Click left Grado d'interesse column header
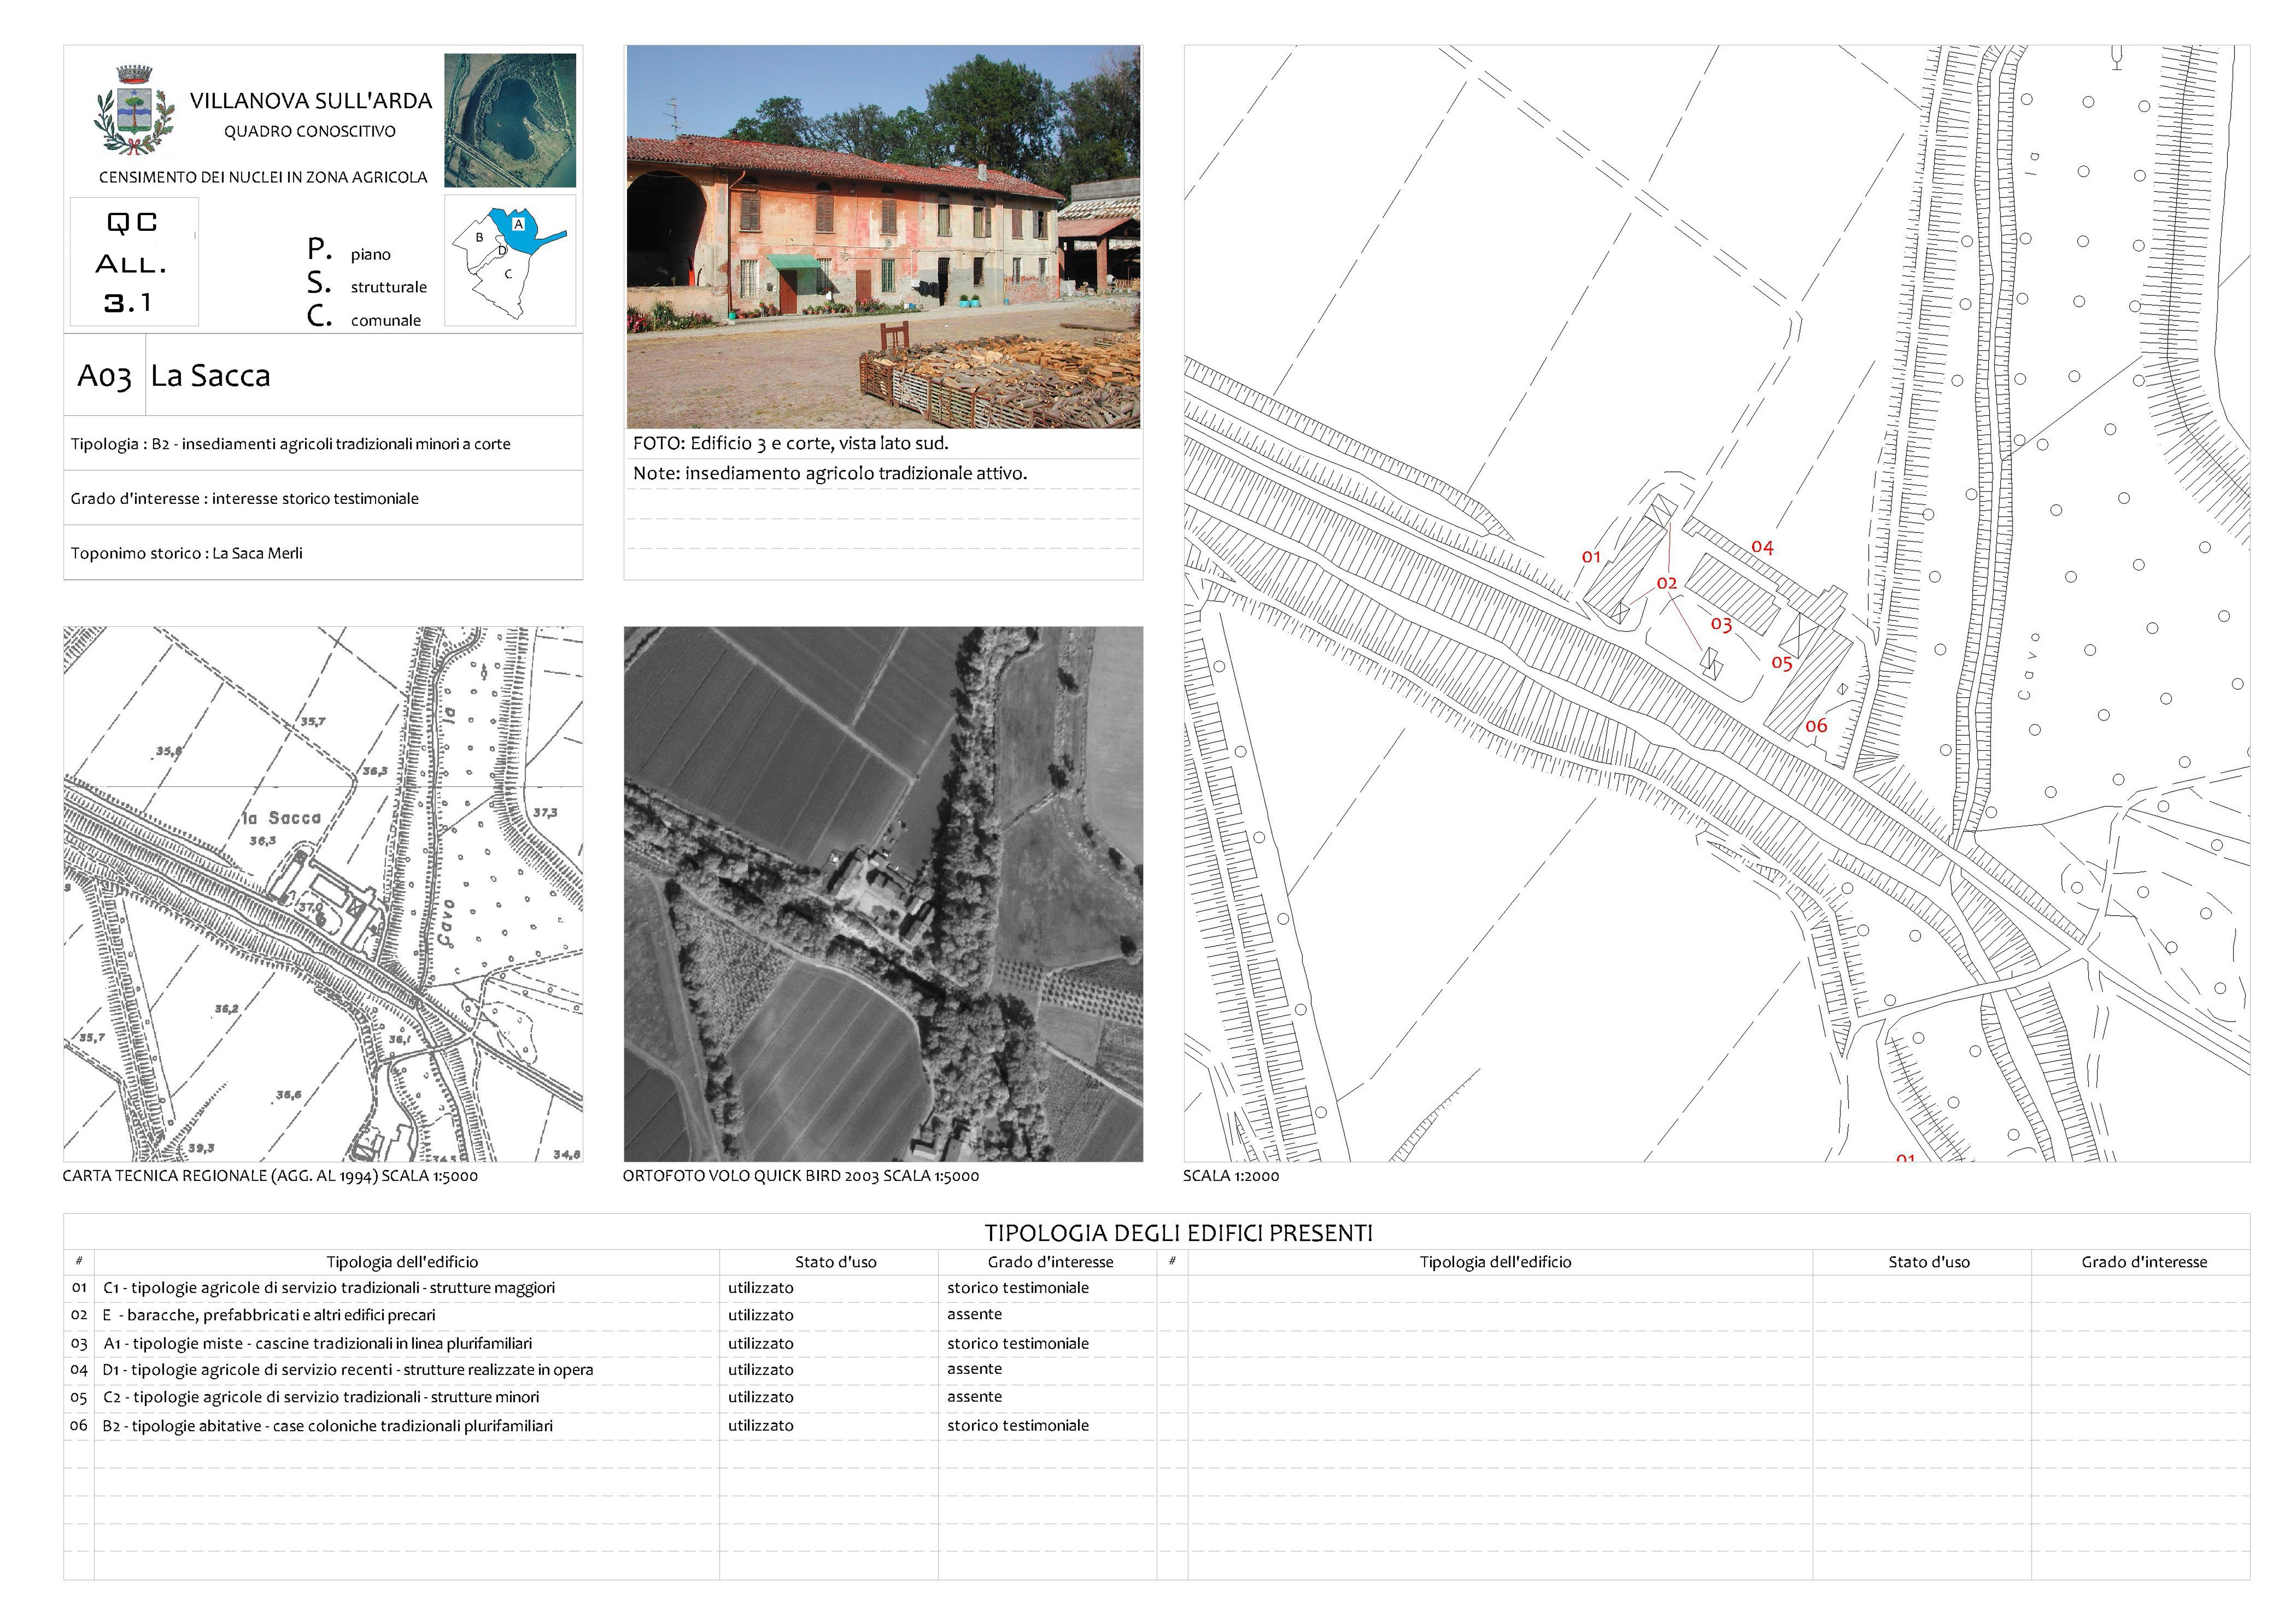 1050,1262
